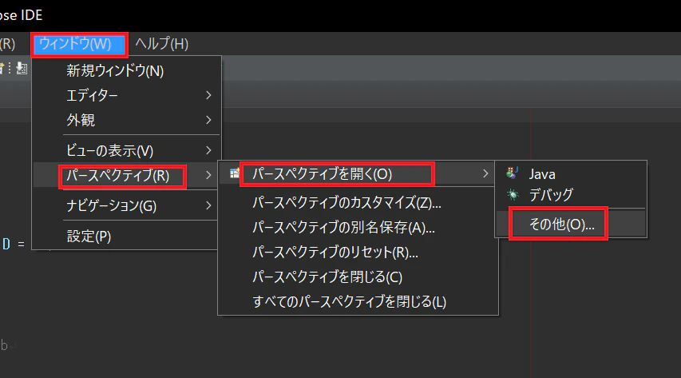Image resolution: width=681 pixels, height=378 pixels.
Task: Open the デバッグ perspective
Action: [571, 194]
